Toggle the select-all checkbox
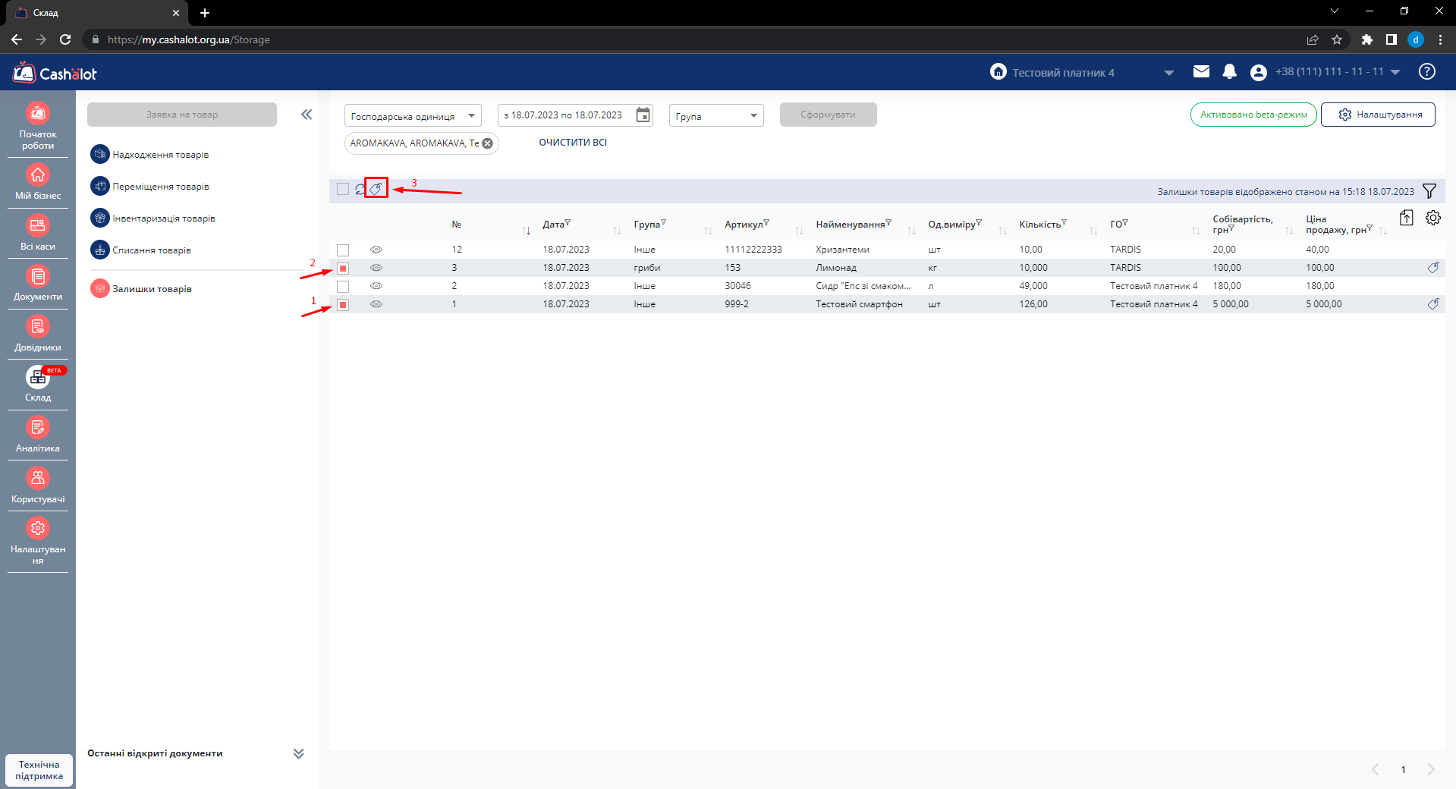1456x789 pixels. click(343, 189)
